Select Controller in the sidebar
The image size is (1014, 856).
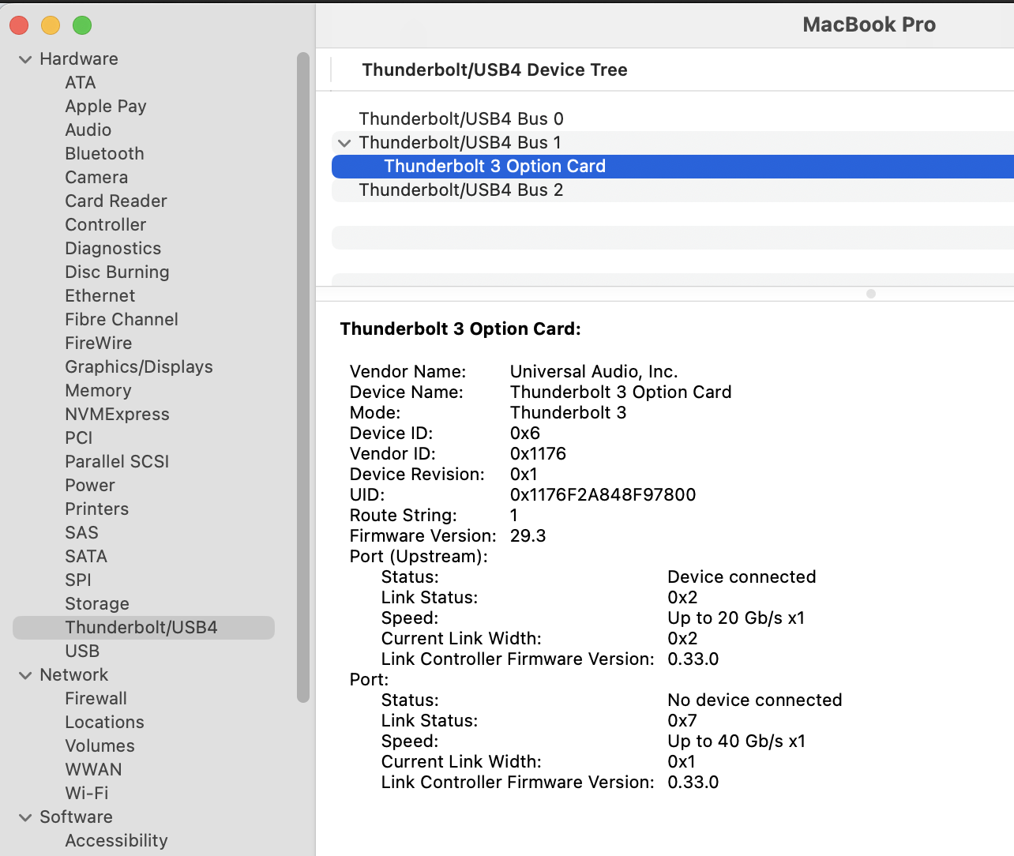(106, 225)
